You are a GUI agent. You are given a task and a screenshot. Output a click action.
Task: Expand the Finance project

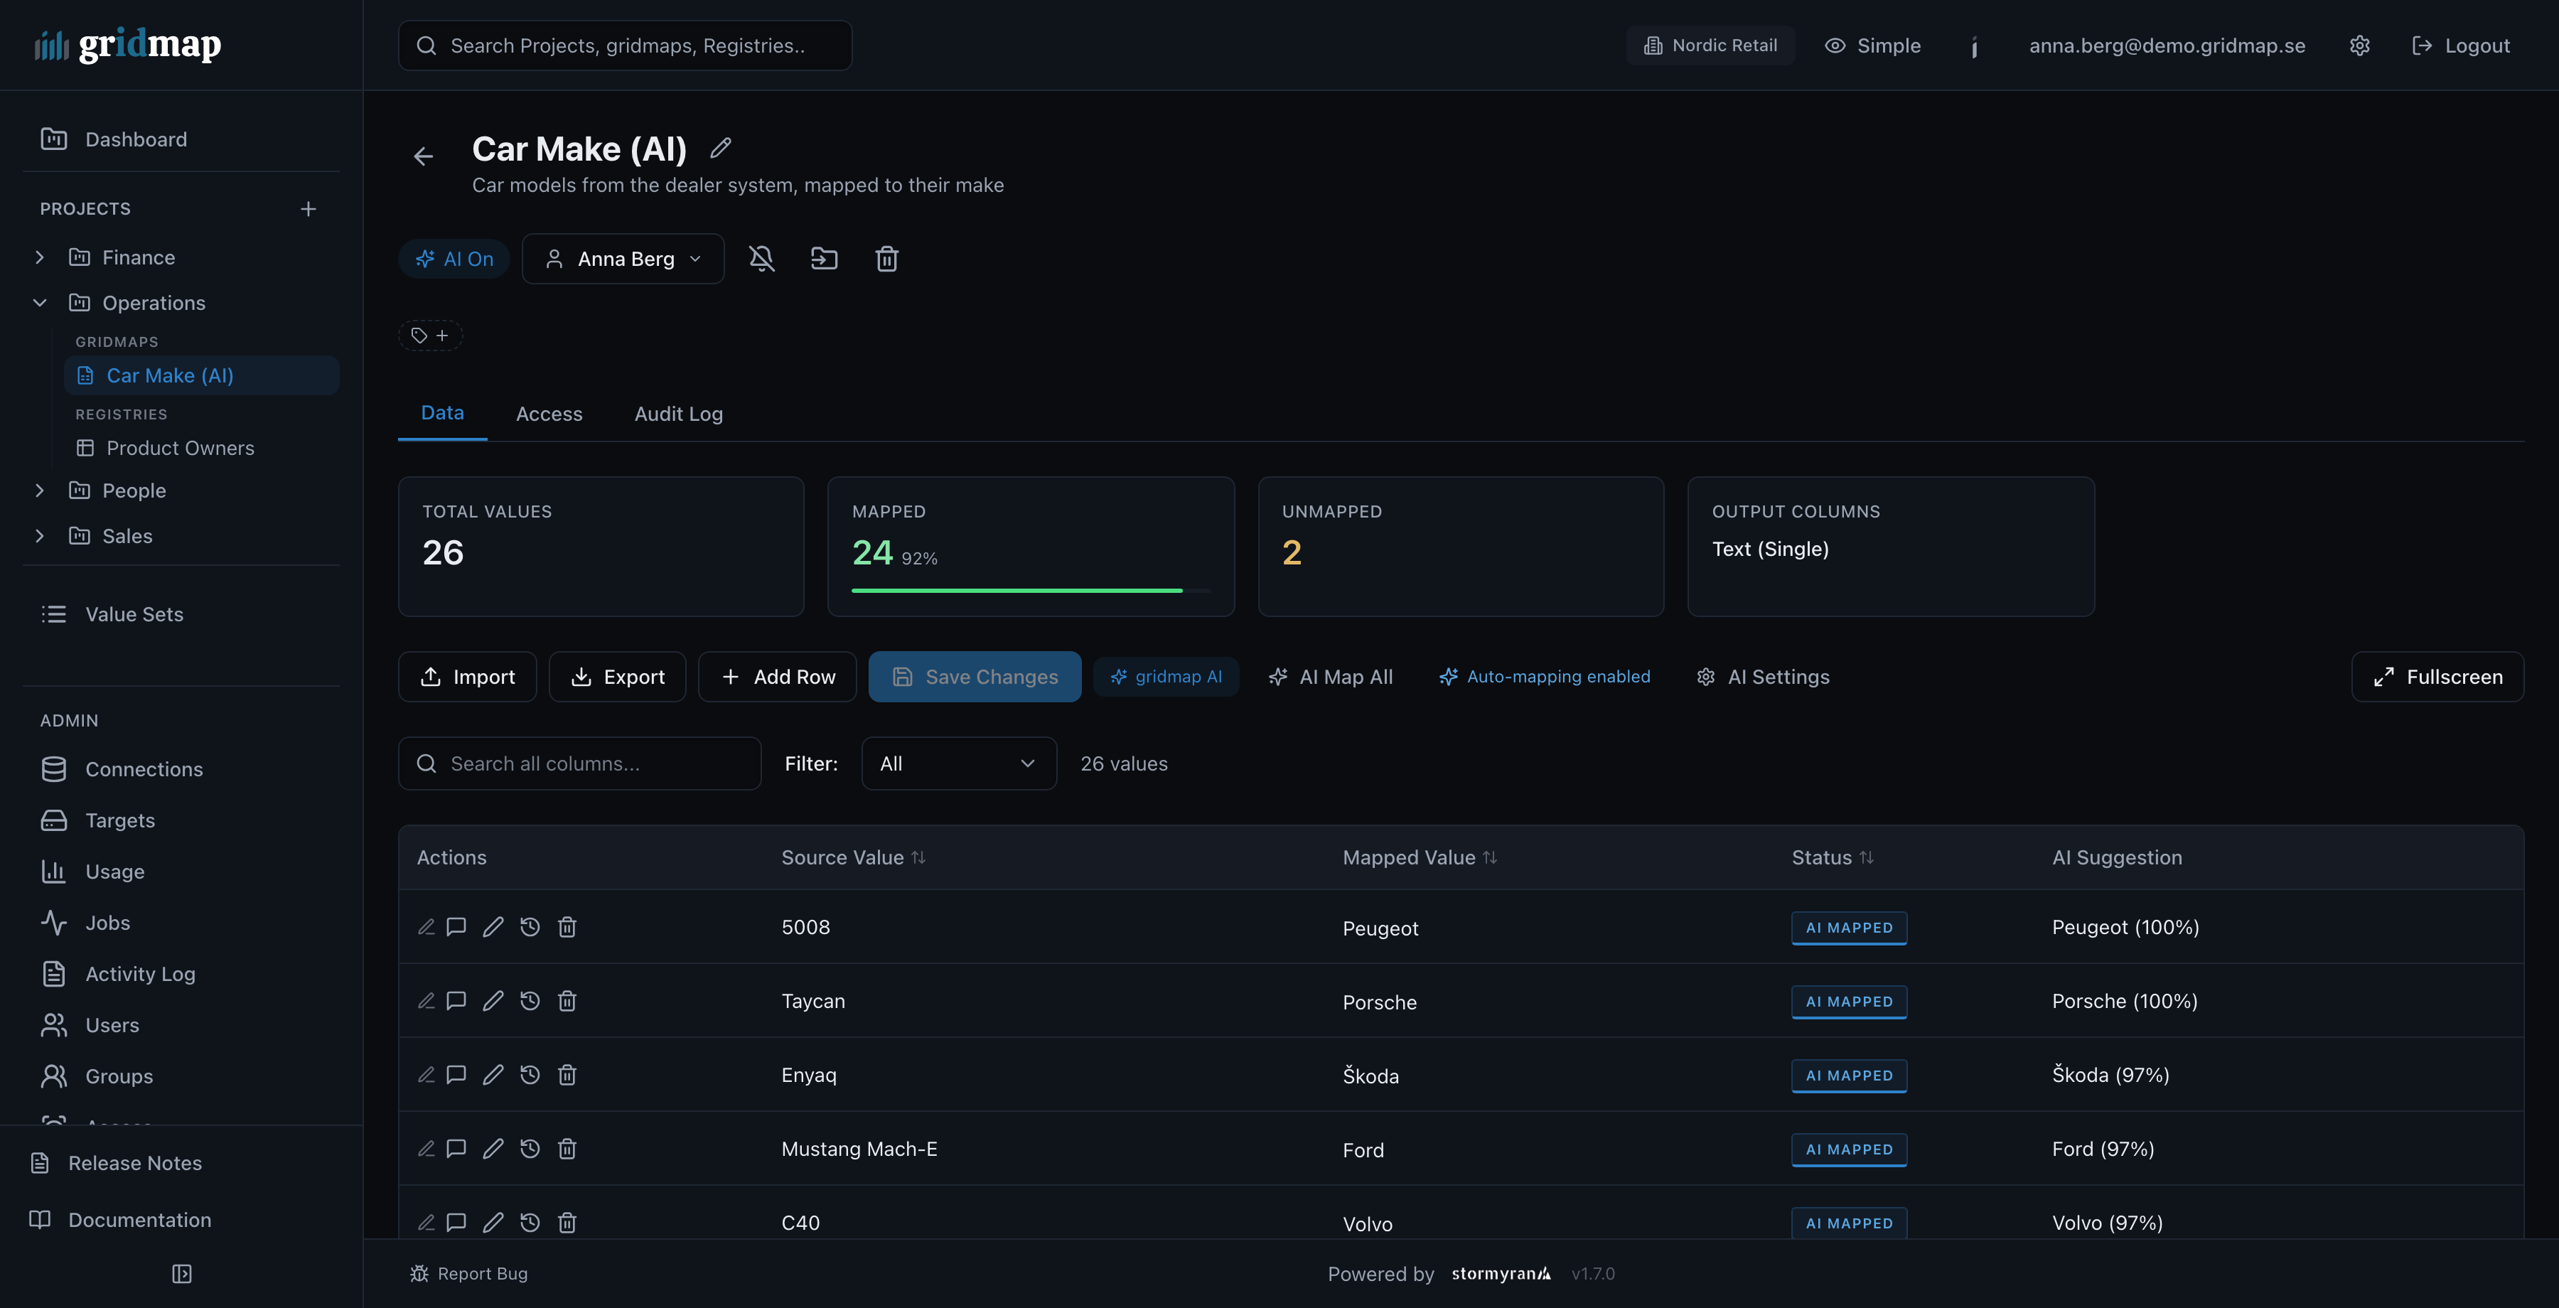[40, 258]
